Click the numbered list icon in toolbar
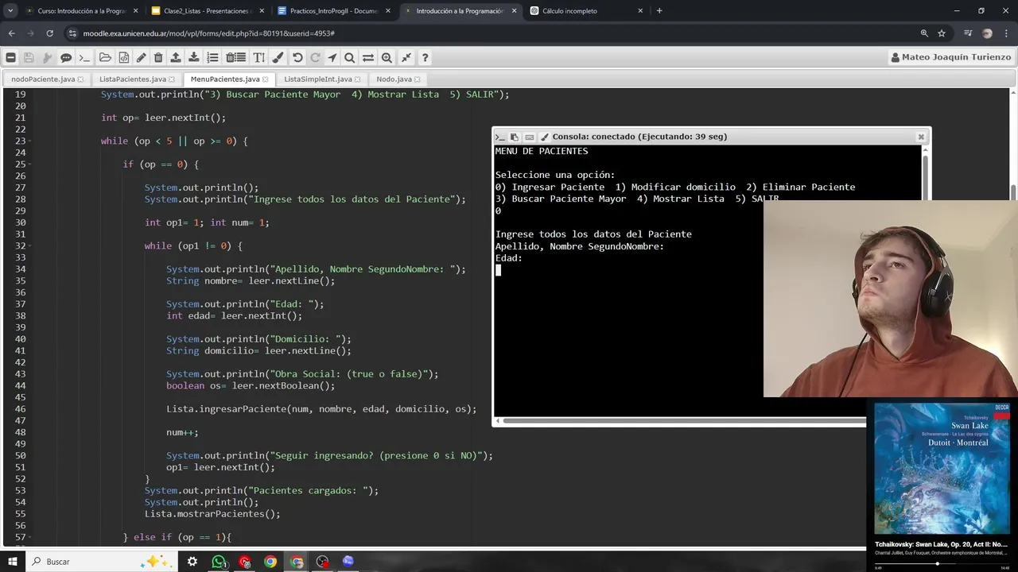Image resolution: width=1018 pixels, height=572 pixels. [212, 57]
